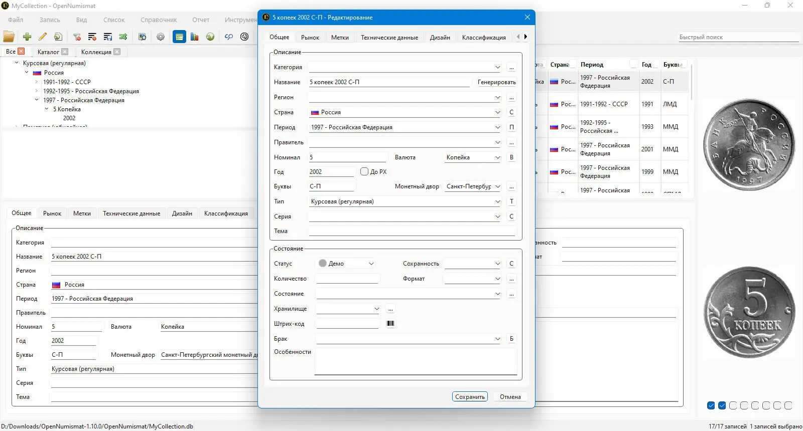Click the pencil edit record icon
The width and height of the screenshot is (803, 431).
pos(43,37)
